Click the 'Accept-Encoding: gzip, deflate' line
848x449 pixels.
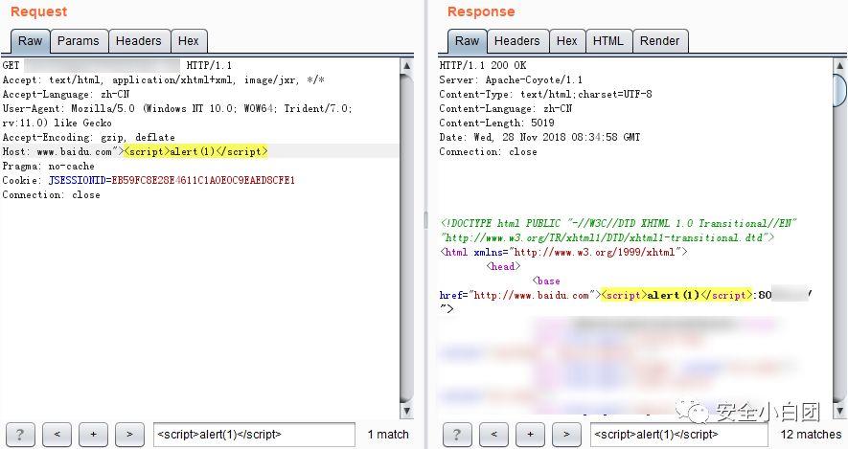[89, 137]
